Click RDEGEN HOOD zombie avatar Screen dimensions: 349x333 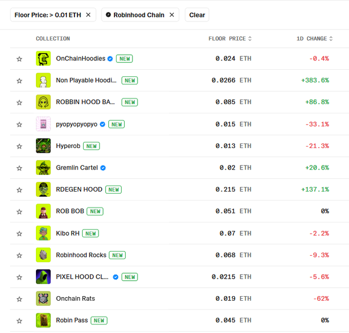click(43, 189)
